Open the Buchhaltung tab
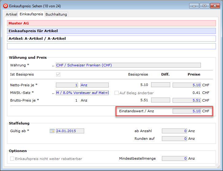Image resolution: width=223 pixels, height=171 pixels. pyautogui.click(x=56, y=14)
